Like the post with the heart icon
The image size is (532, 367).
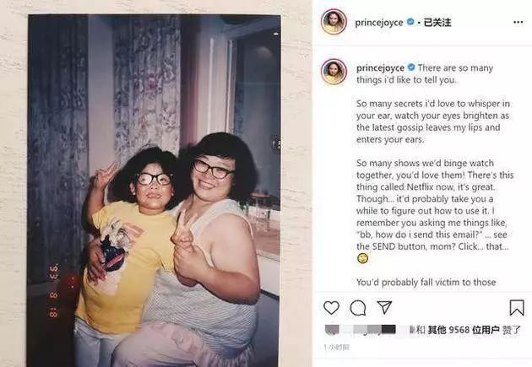[331, 308]
